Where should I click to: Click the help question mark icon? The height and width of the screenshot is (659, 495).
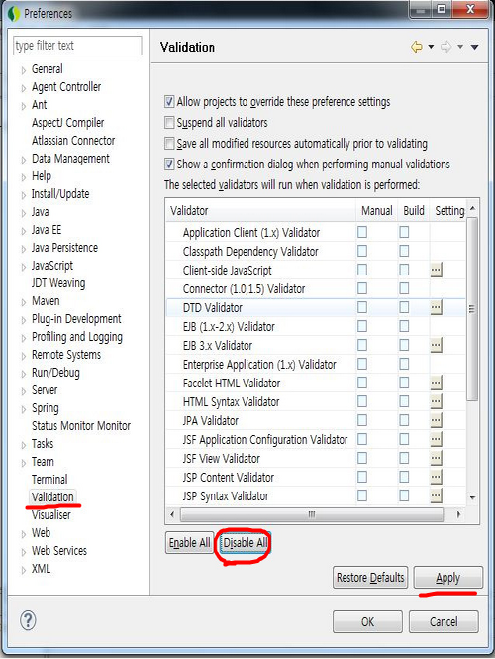tap(28, 620)
